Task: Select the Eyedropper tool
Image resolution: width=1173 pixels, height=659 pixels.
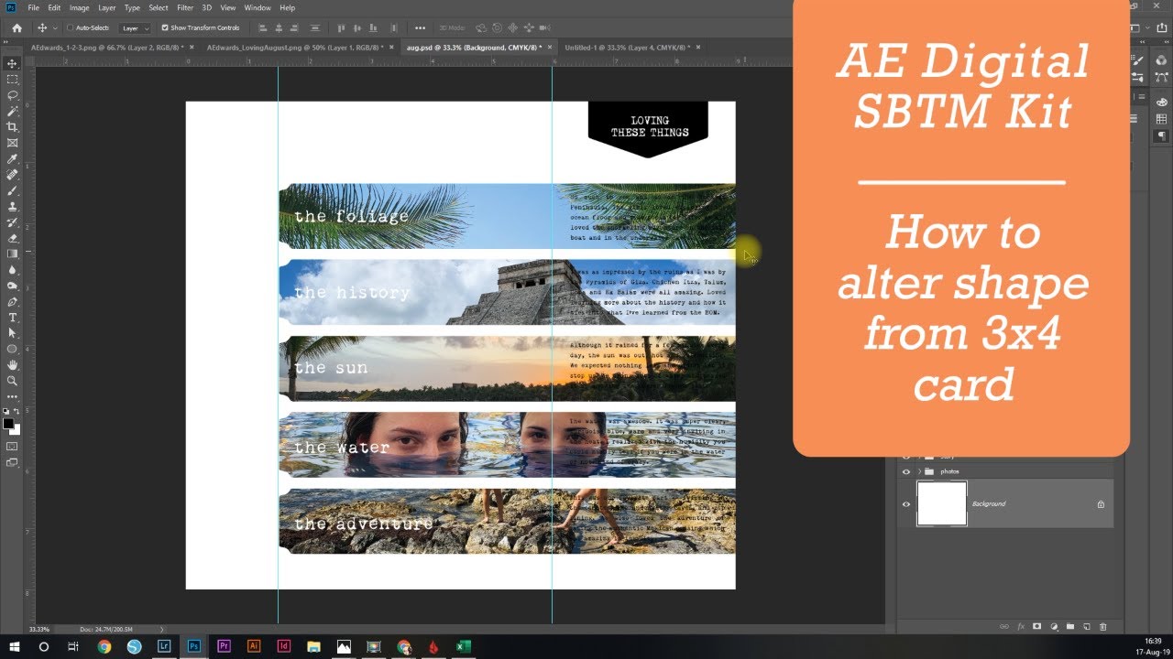Action: tap(12, 158)
